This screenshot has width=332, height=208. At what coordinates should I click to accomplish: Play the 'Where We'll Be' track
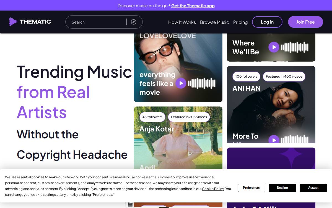click(274, 47)
